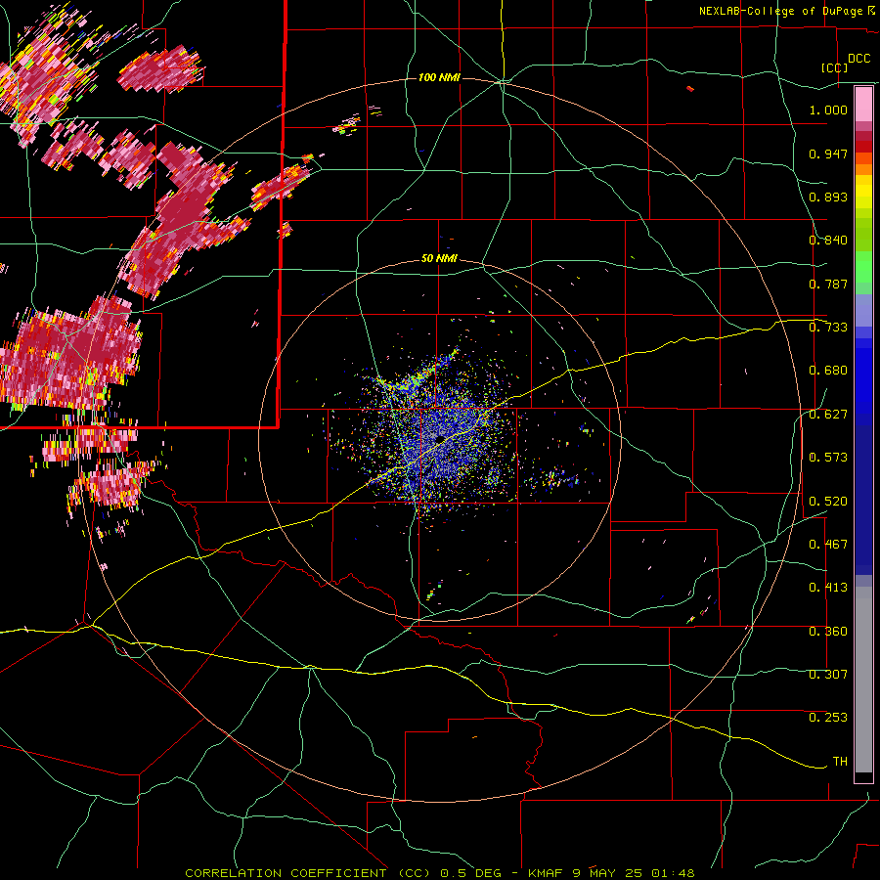
Task: Click the 0.893 scale value
Action: (828, 197)
